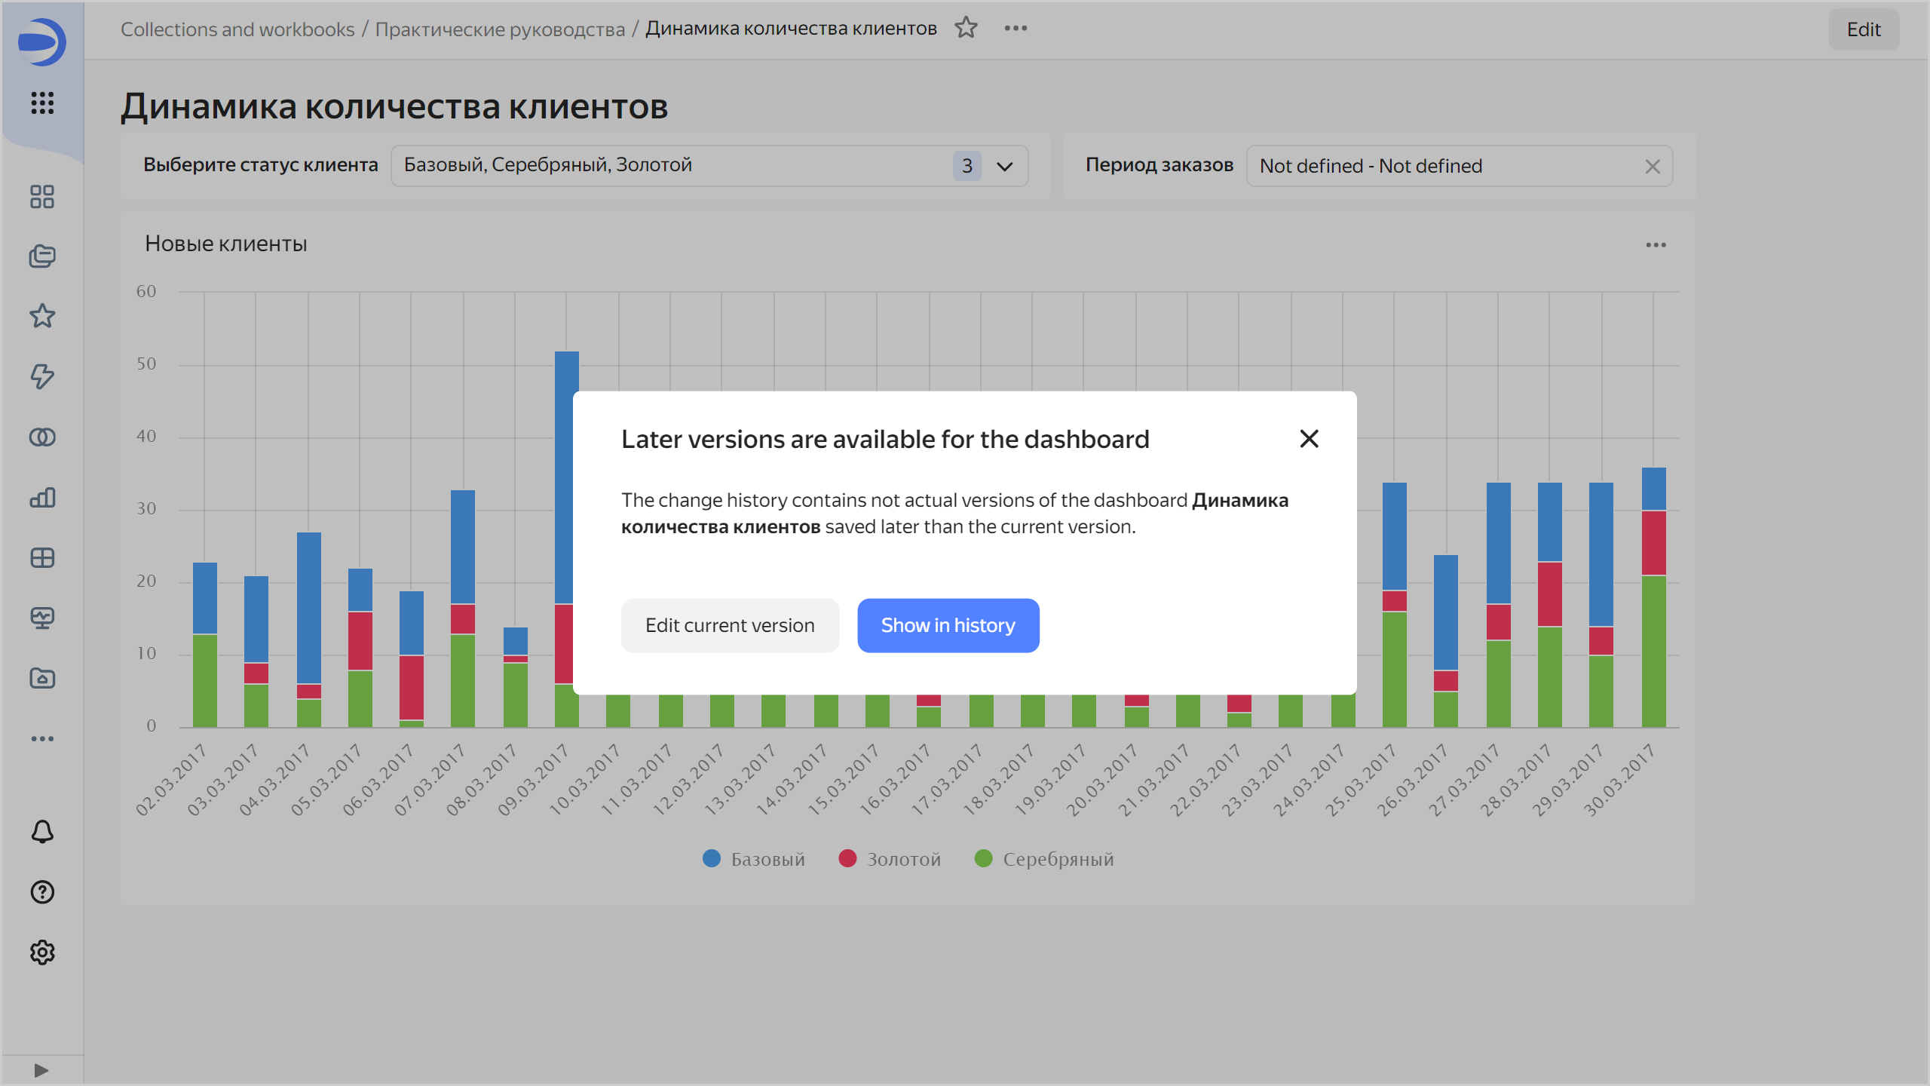Click the charts bar icon in sidebar

tap(42, 498)
